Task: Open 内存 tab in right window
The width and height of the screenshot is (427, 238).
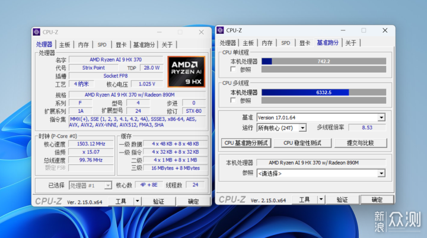Action: click(267, 43)
